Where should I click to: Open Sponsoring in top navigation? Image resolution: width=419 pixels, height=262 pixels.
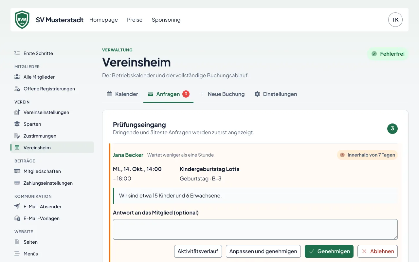pyautogui.click(x=166, y=20)
